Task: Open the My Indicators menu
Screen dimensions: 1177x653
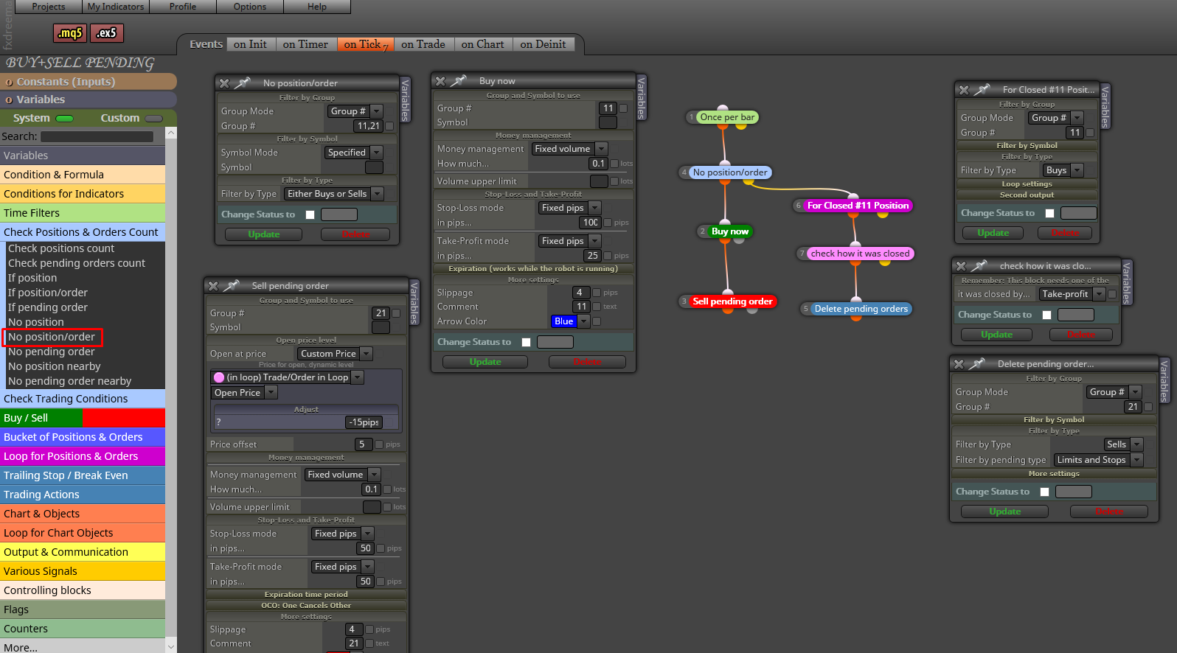Action: [x=116, y=7]
